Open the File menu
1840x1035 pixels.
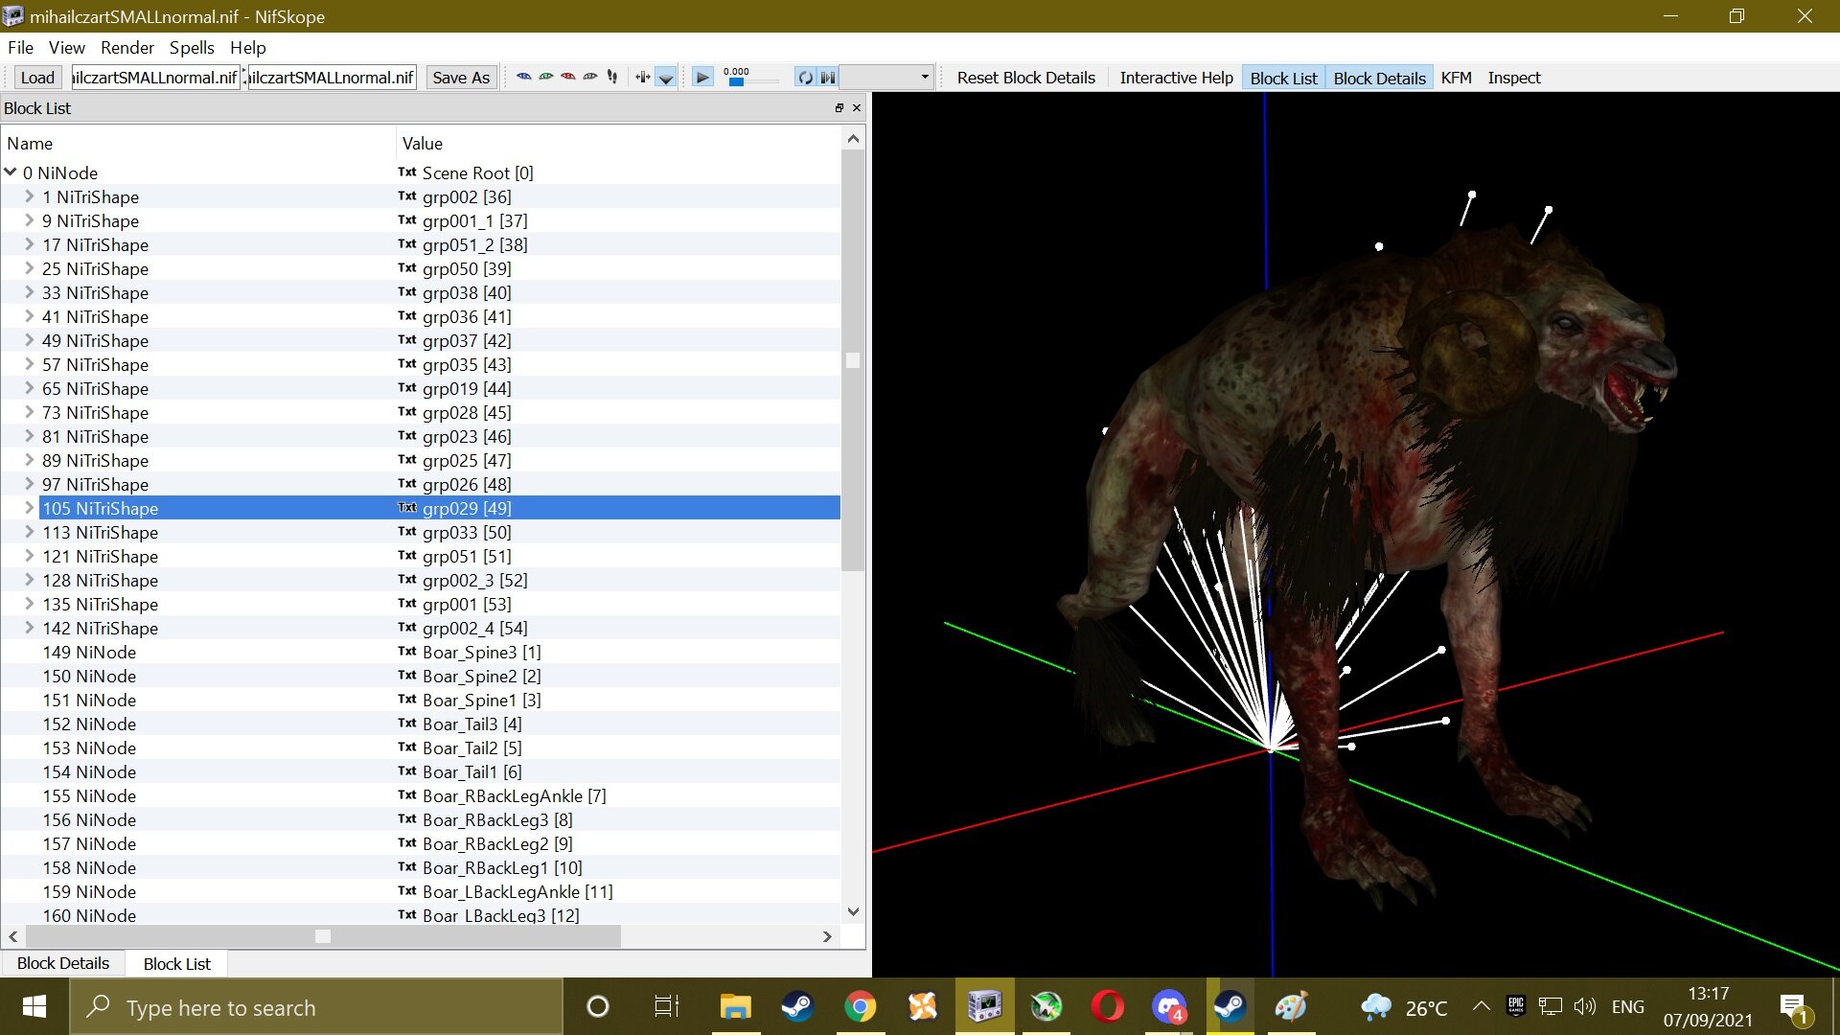pos(20,47)
